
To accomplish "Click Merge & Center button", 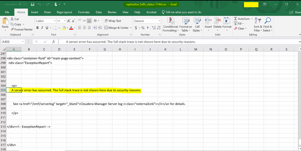I will pos(116,28).
